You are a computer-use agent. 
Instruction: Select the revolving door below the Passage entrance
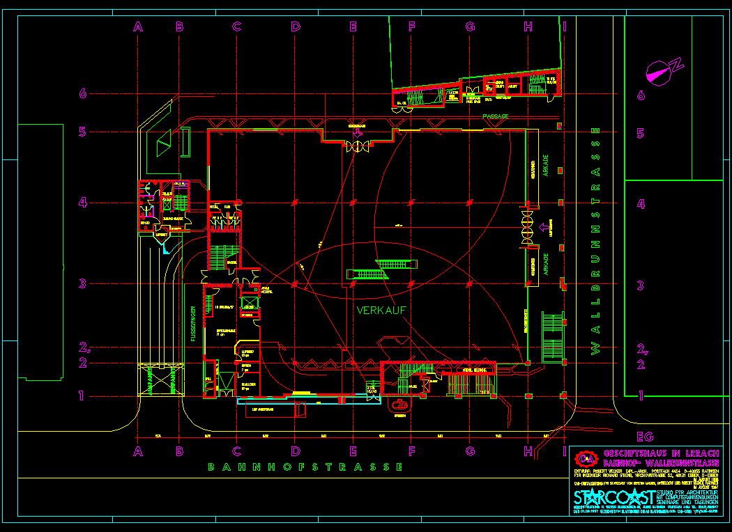coord(357,147)
